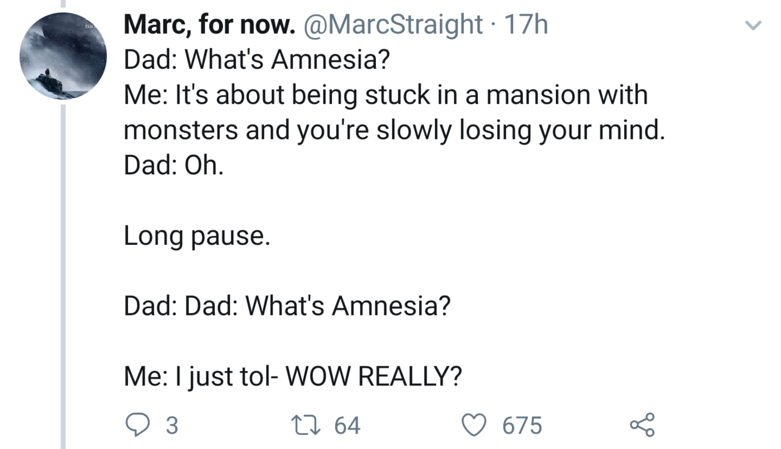Click the "Dad: Dad: What's Amnesia?" line
781x449 pixels.
pos(287,306)
